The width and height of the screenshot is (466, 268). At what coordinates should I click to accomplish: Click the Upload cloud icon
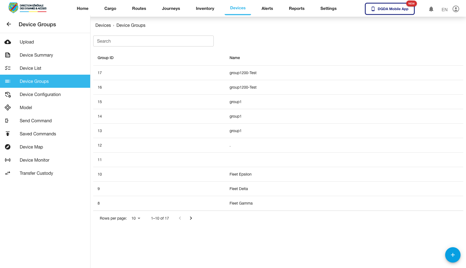[8, 42]
